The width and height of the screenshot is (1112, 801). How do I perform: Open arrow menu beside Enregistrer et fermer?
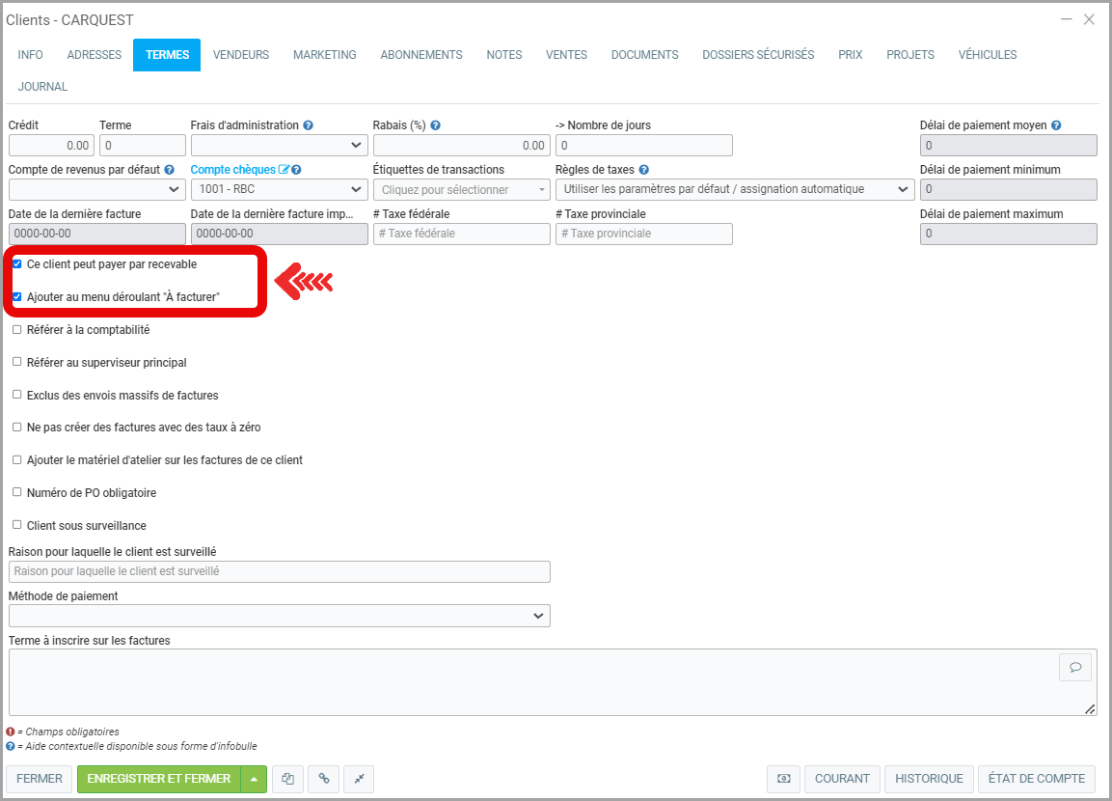coord(254,779)
